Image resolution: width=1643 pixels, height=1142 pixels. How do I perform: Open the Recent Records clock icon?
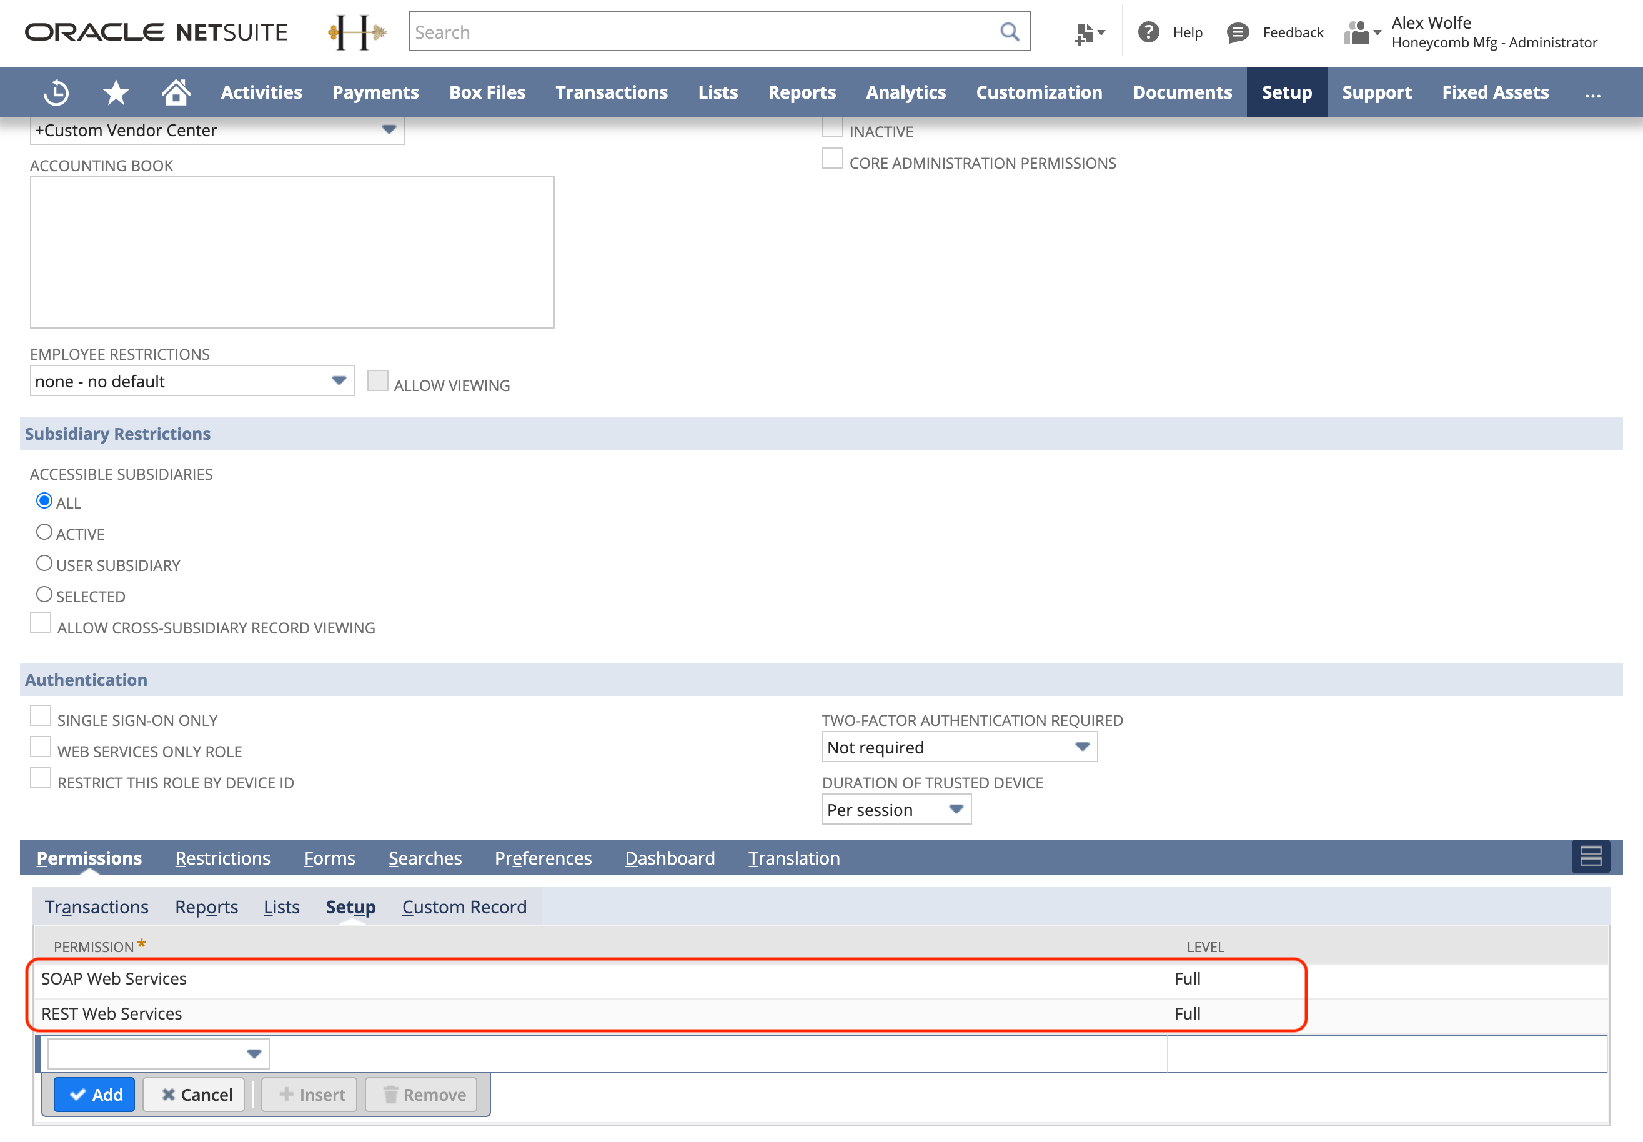click(x=56, y=92)
